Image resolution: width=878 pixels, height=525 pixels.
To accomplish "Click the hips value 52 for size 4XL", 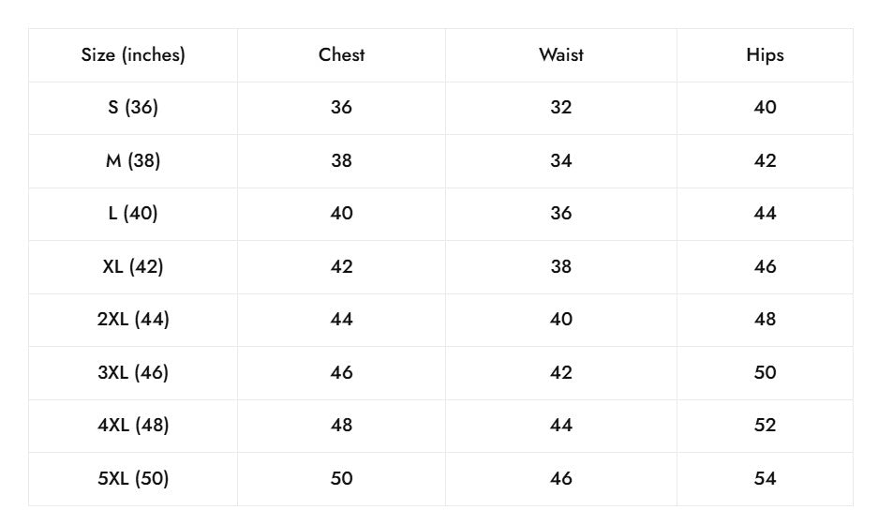I will click(x=765, y=425).
